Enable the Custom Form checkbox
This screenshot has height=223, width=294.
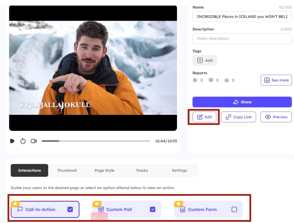234,209
